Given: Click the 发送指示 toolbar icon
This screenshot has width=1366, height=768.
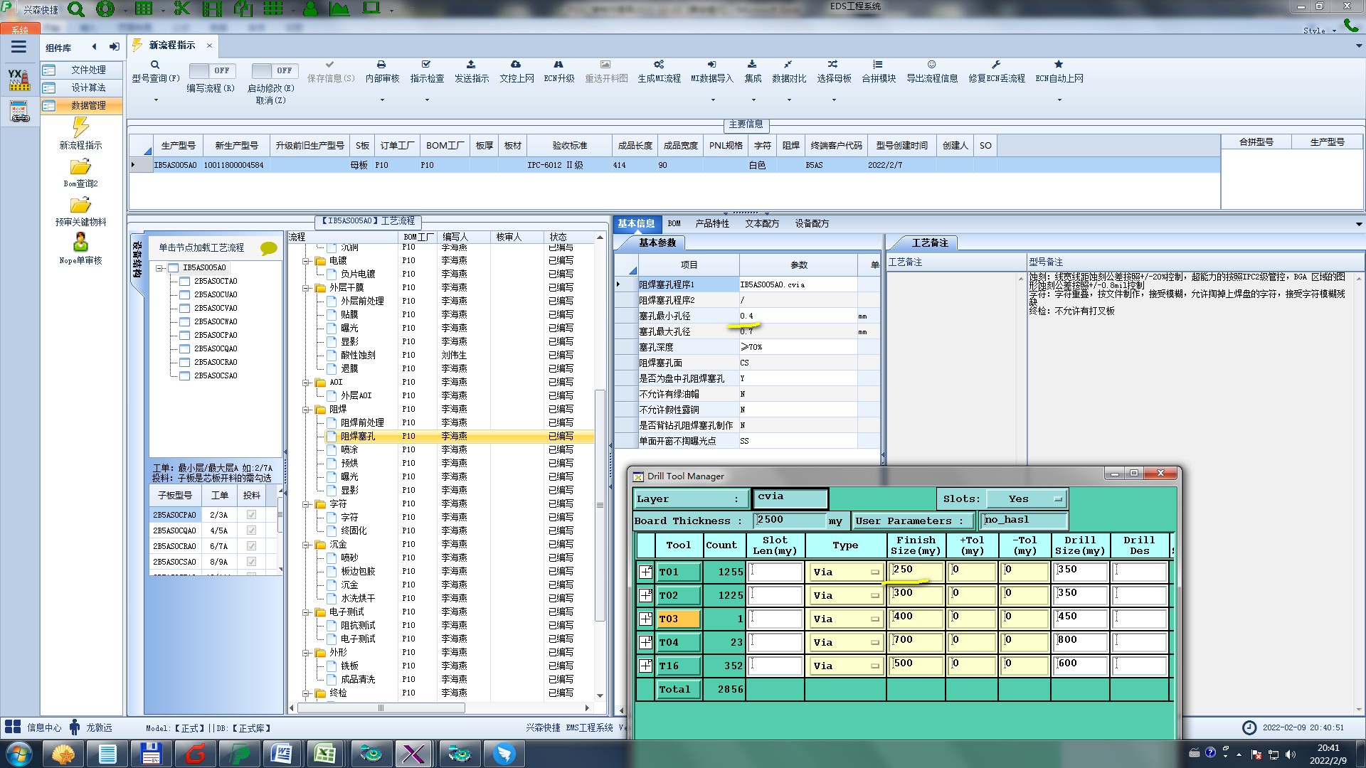Looking at the screenshot, I should [471, 65].
